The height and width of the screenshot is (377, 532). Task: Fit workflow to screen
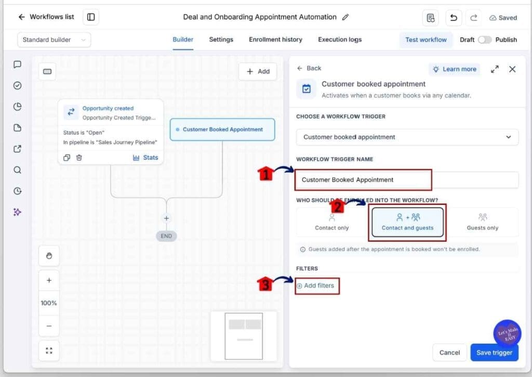(x=49, y=350)
